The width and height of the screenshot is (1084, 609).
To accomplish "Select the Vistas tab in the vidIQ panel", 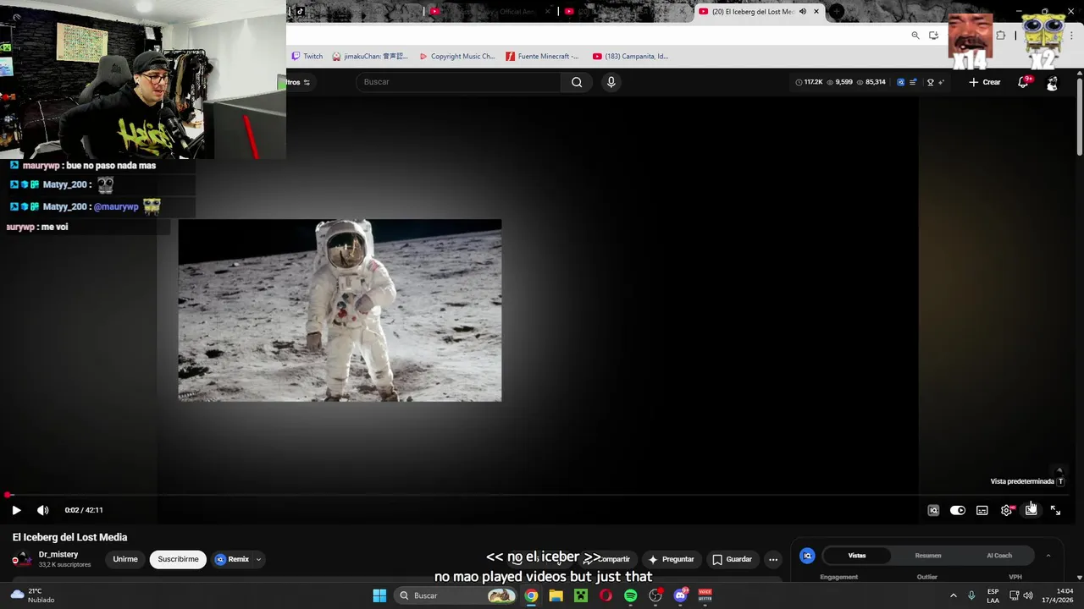I will (857, 556).
